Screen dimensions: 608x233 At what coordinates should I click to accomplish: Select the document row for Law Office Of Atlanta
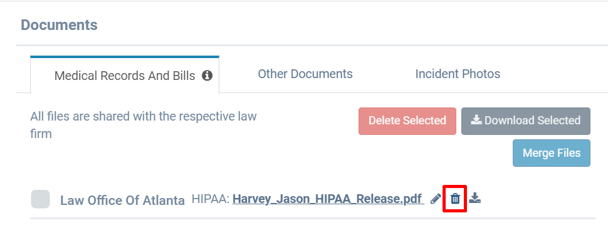point(313,199)
